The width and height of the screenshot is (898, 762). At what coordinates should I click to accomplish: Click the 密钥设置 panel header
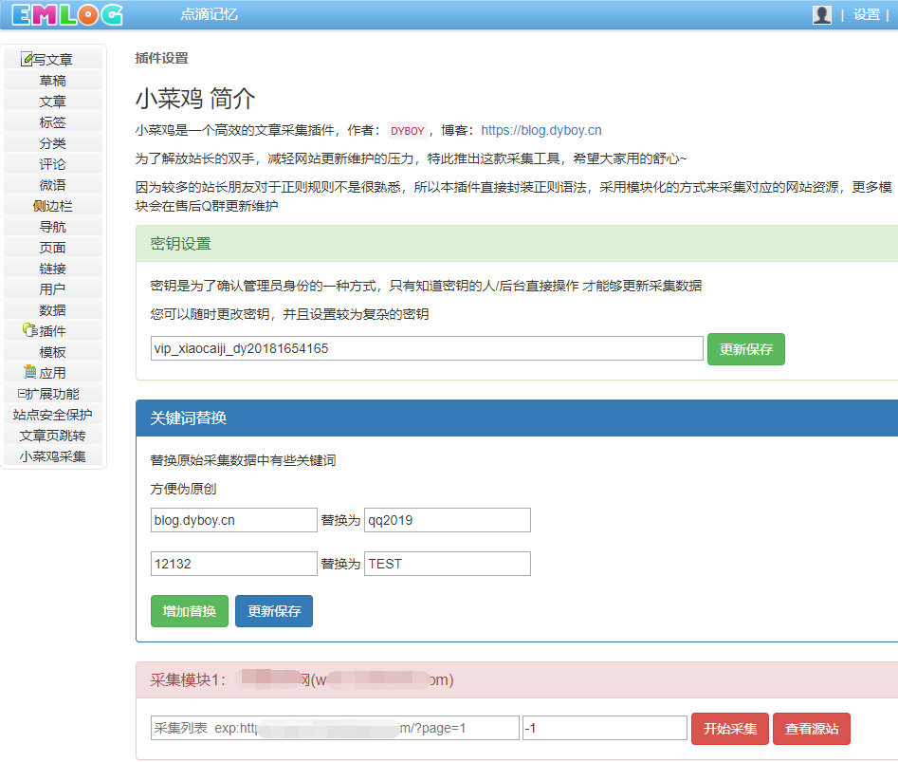tap(517, 244)
